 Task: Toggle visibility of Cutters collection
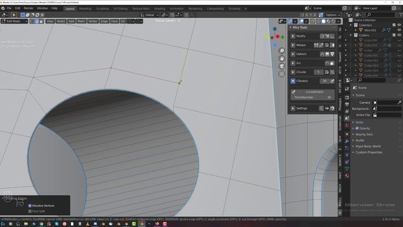click(399, 35)
